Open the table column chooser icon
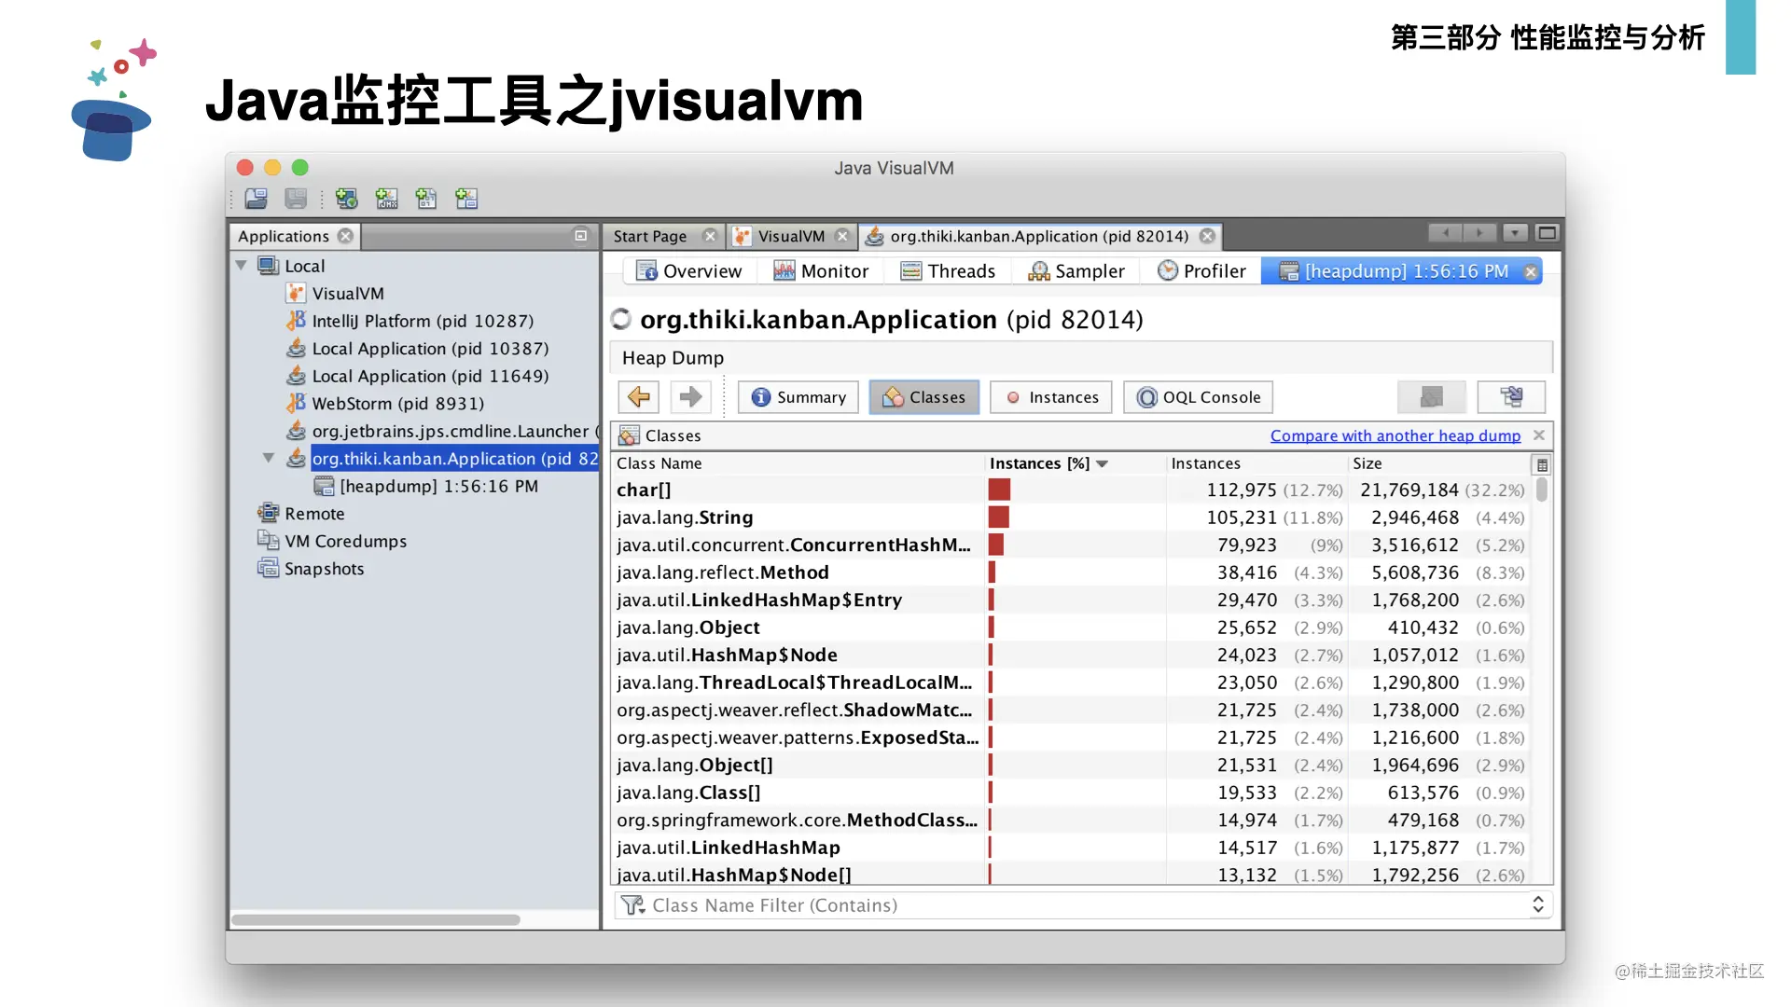Image resolution: width=1791 pixels, height=1007 pixels. click(1542, 464)
